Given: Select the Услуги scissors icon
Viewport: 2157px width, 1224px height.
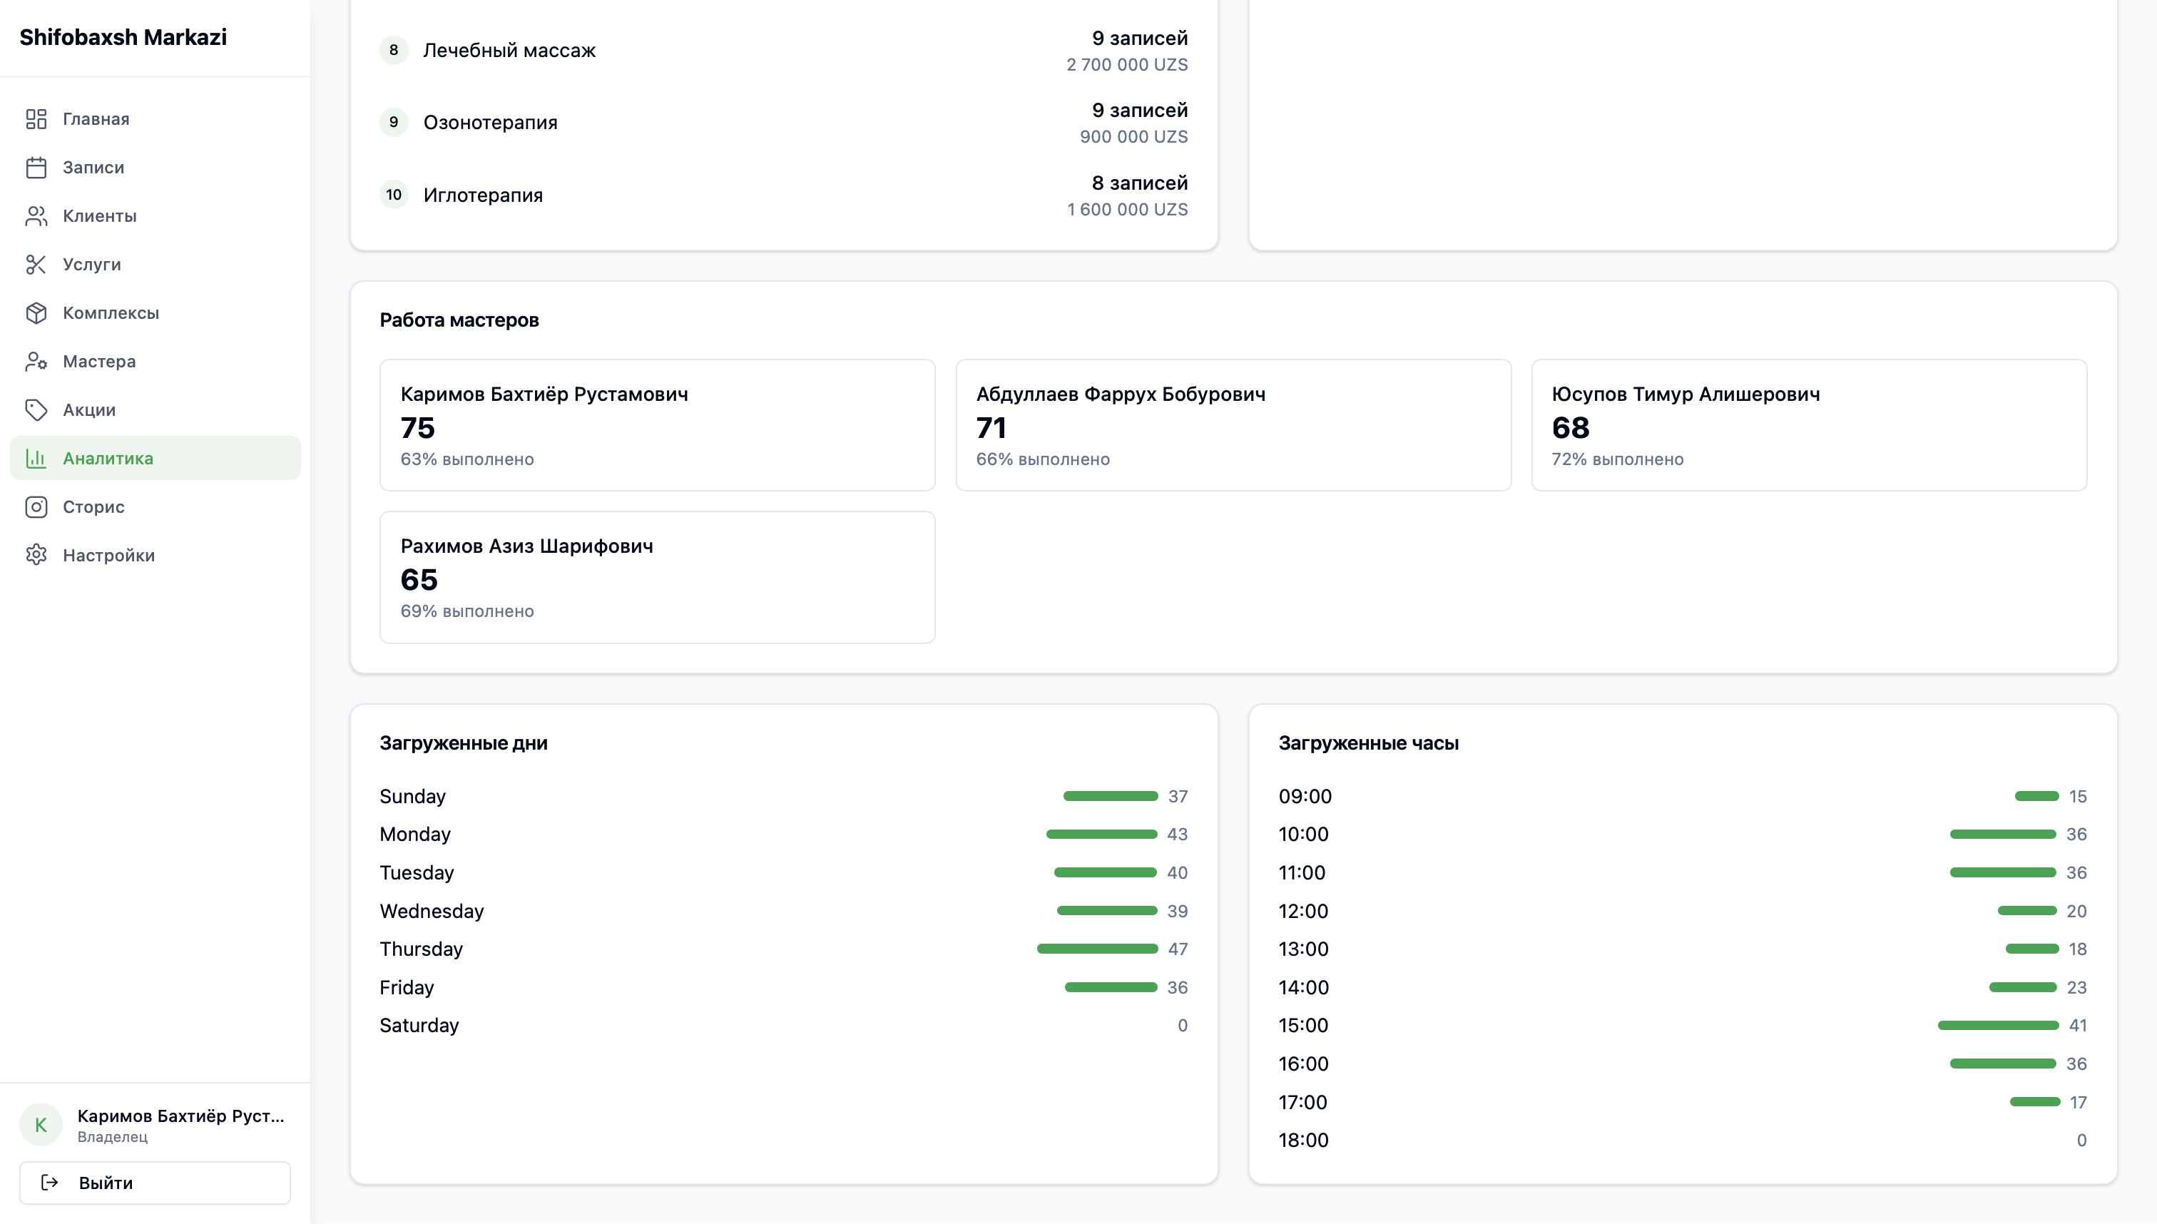Looking at the screenshot, I should pos(37,264).
